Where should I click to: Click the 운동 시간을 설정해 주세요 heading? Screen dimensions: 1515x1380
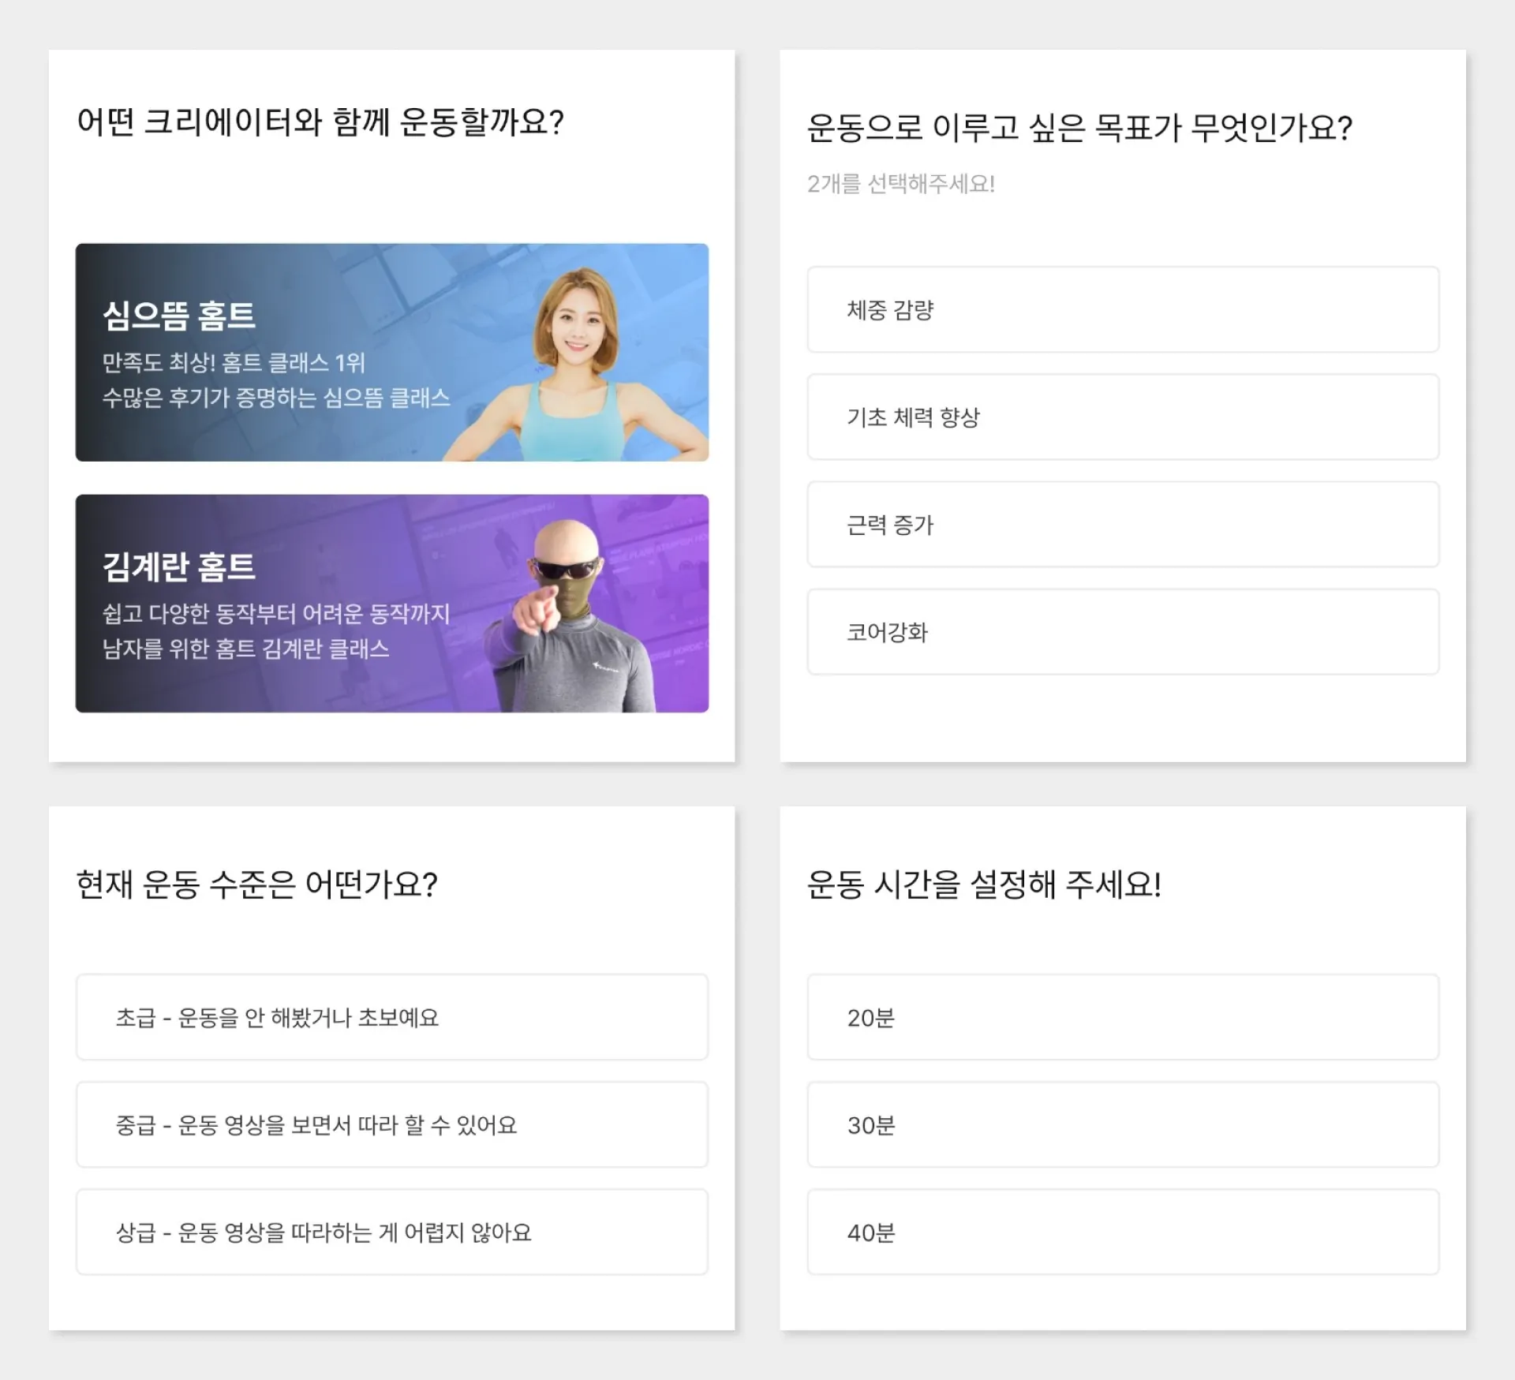pyautogui.click(x=983, y=884)
